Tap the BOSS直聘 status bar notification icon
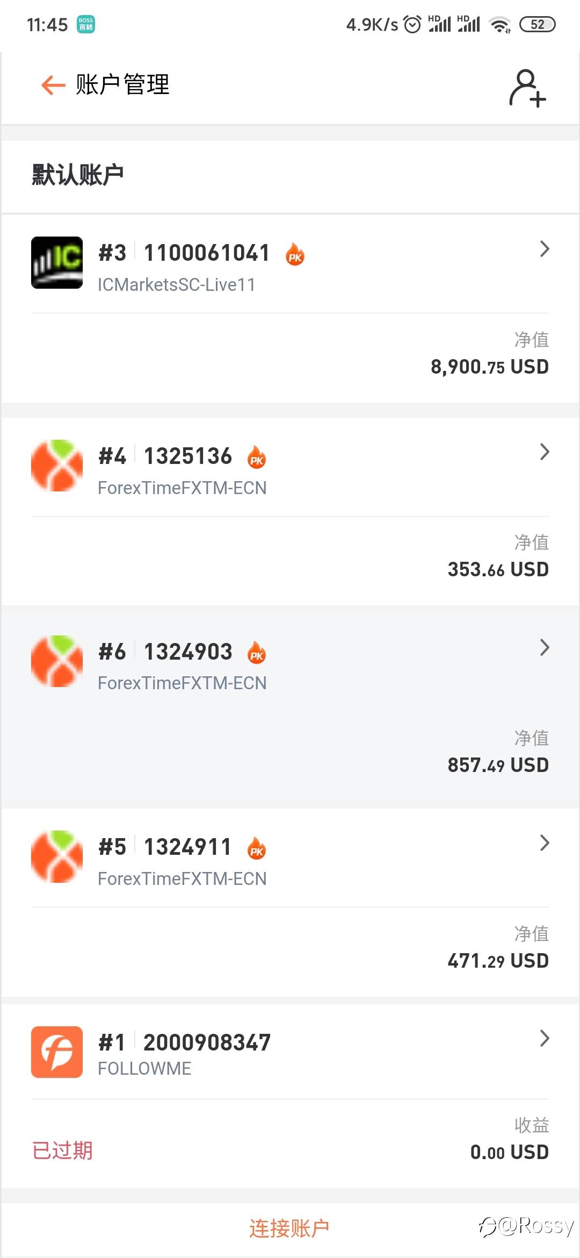 pos(86,24)
